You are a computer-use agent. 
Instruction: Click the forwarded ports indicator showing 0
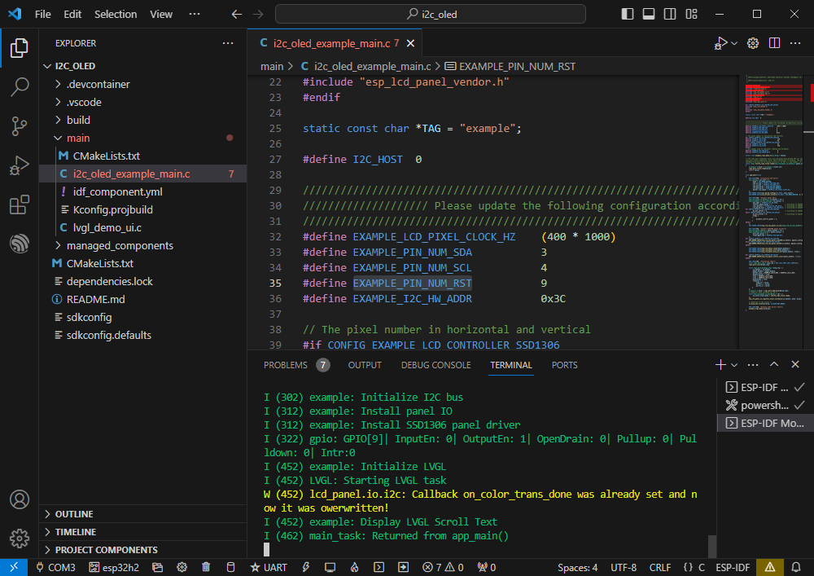tap(487, 567)
